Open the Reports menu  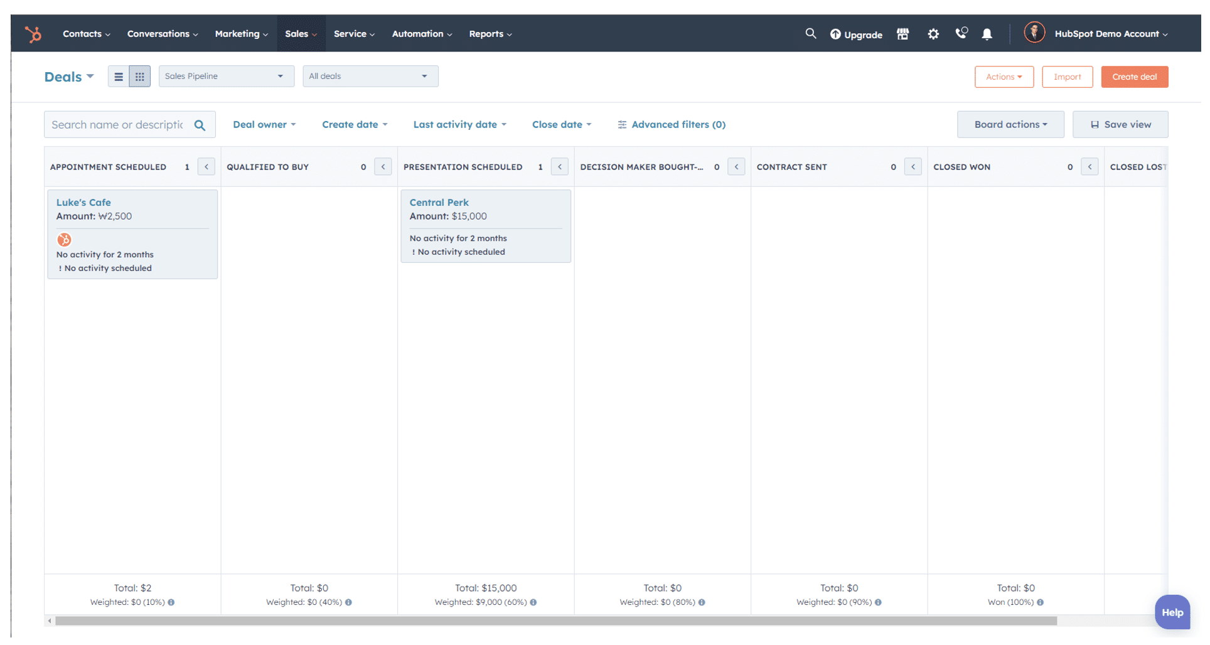490,34
